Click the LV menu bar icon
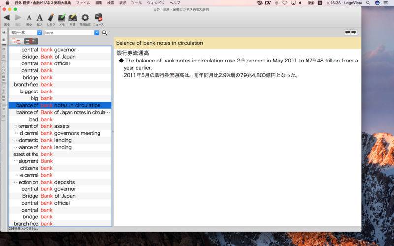 tap(268, 3)
